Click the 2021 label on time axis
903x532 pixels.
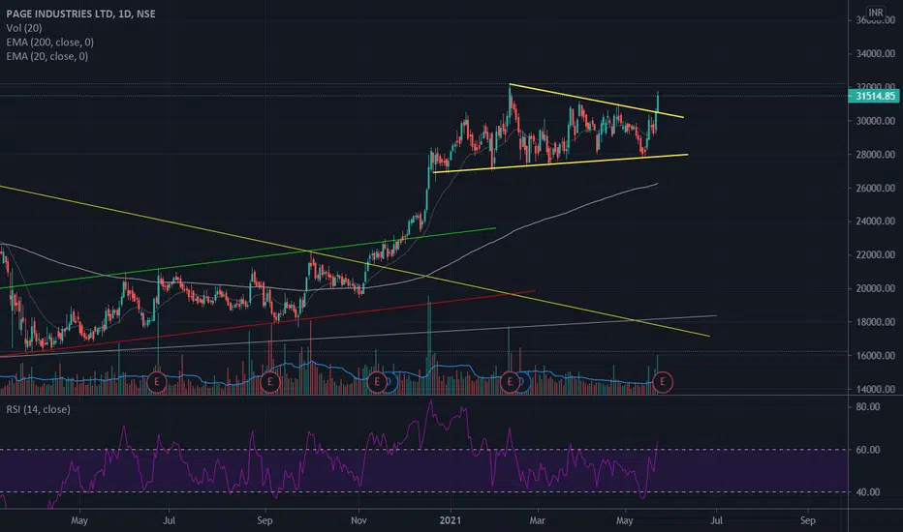450,520
